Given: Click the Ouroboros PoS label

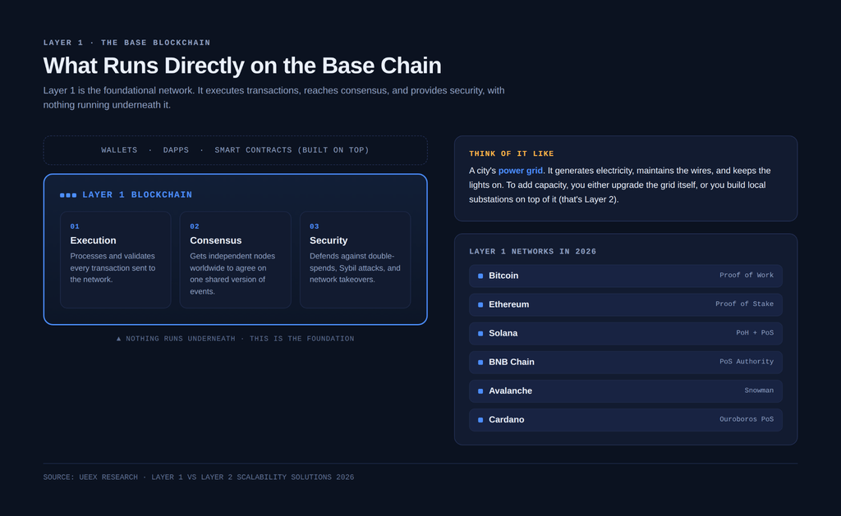Looking at the screenshot, I should [747, 419].
